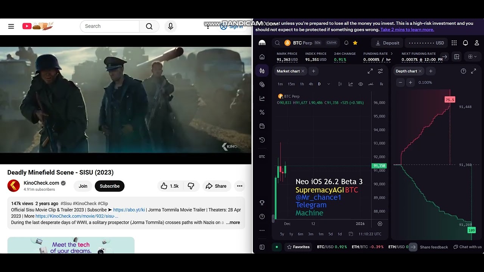Expand the sidebar panel toggle icon

point(262,247)
